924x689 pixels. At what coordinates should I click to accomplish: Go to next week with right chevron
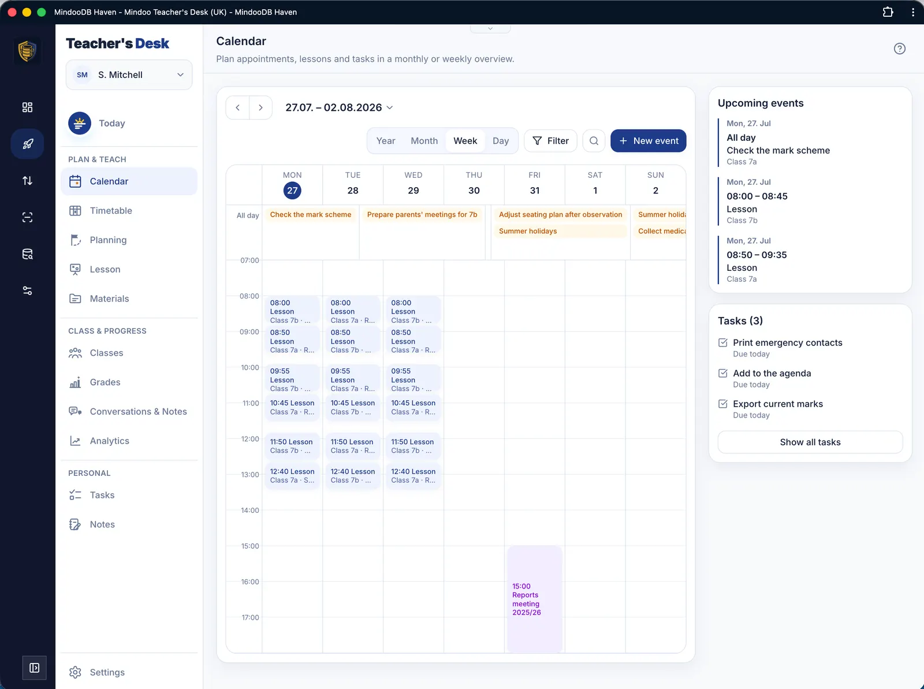pos(260,107)
